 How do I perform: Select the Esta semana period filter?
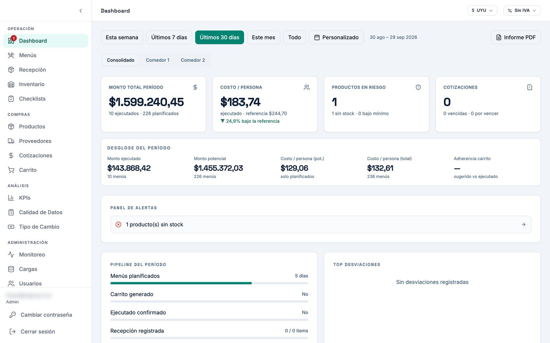(x=122, y=37)
